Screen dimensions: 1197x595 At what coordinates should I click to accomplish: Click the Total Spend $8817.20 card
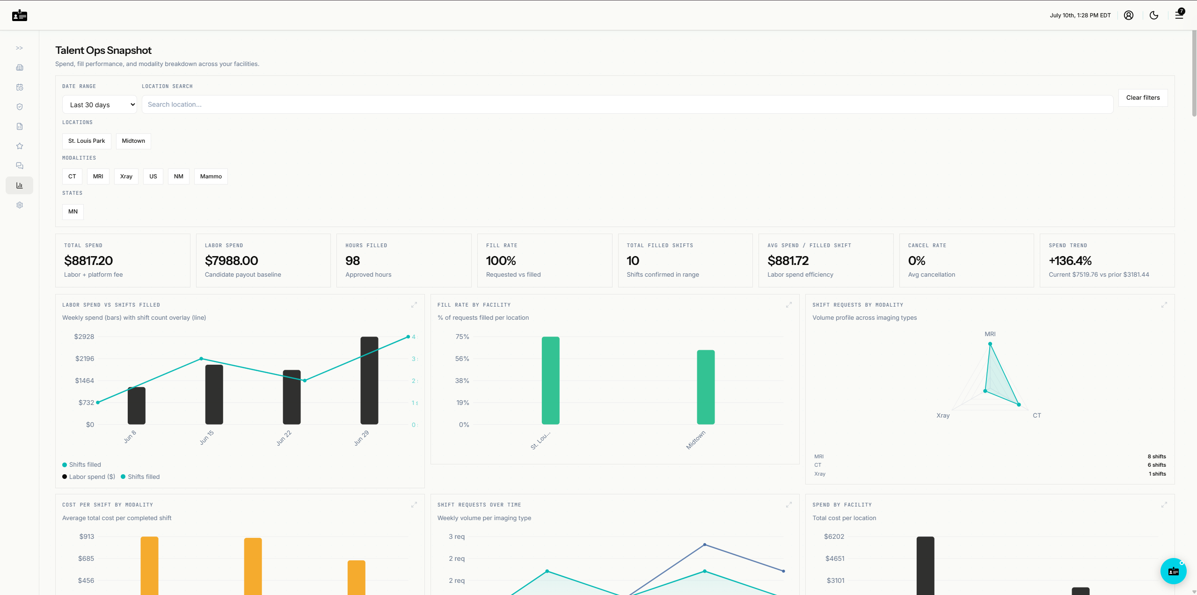point(123,260)
